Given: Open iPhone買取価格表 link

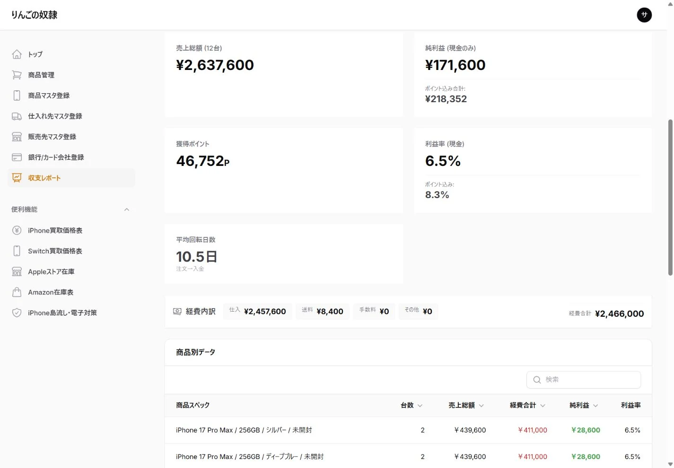Looking at the screenshot, I should (71, 230).
